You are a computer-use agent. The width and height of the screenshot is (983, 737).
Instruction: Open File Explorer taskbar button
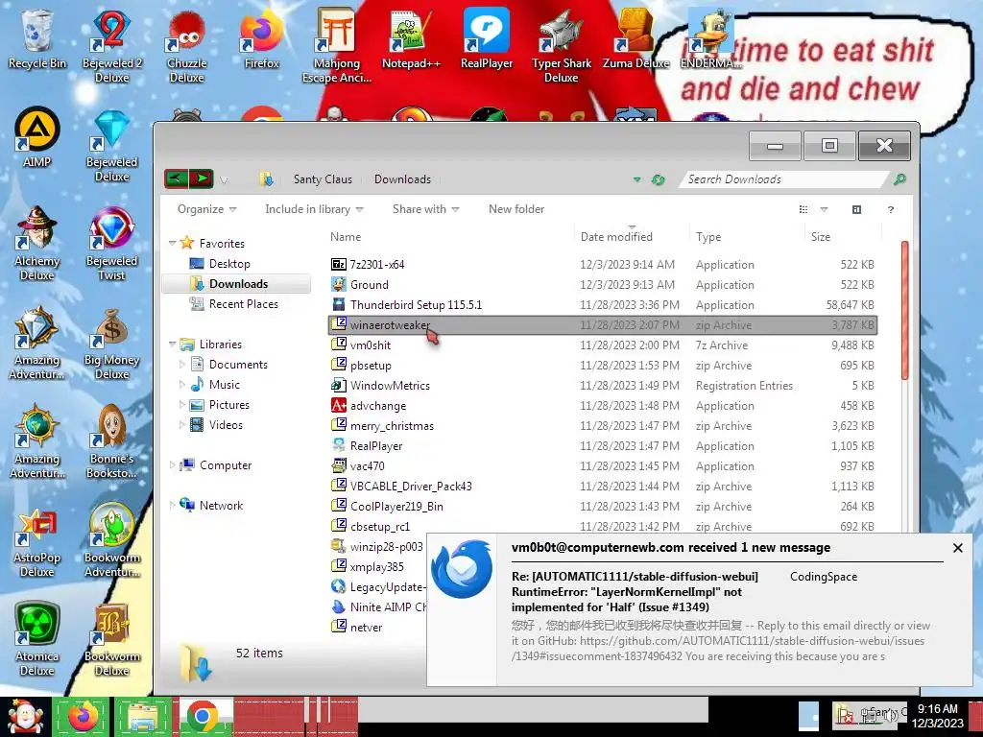click(x=142, y=717)
